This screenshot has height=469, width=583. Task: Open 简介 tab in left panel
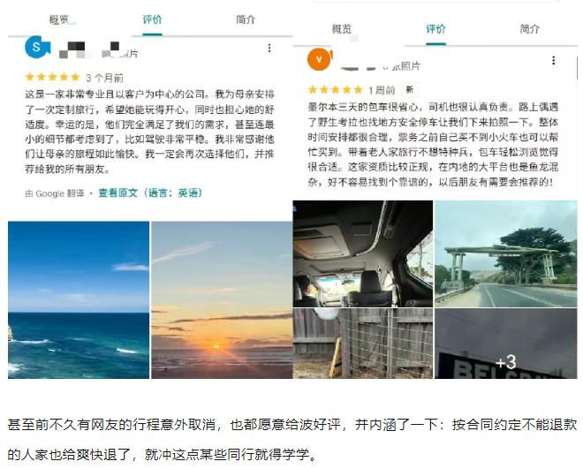pos(246,19)
